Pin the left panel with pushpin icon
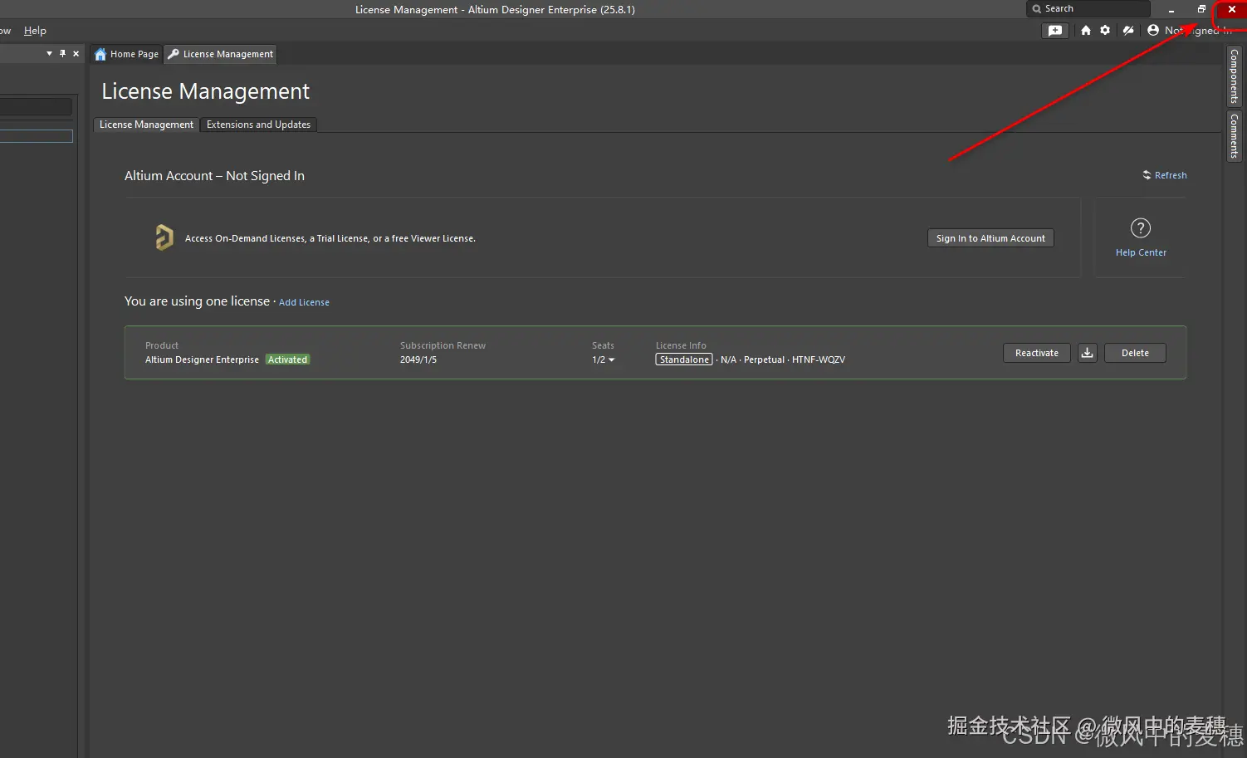 click(x=62, y=53)
